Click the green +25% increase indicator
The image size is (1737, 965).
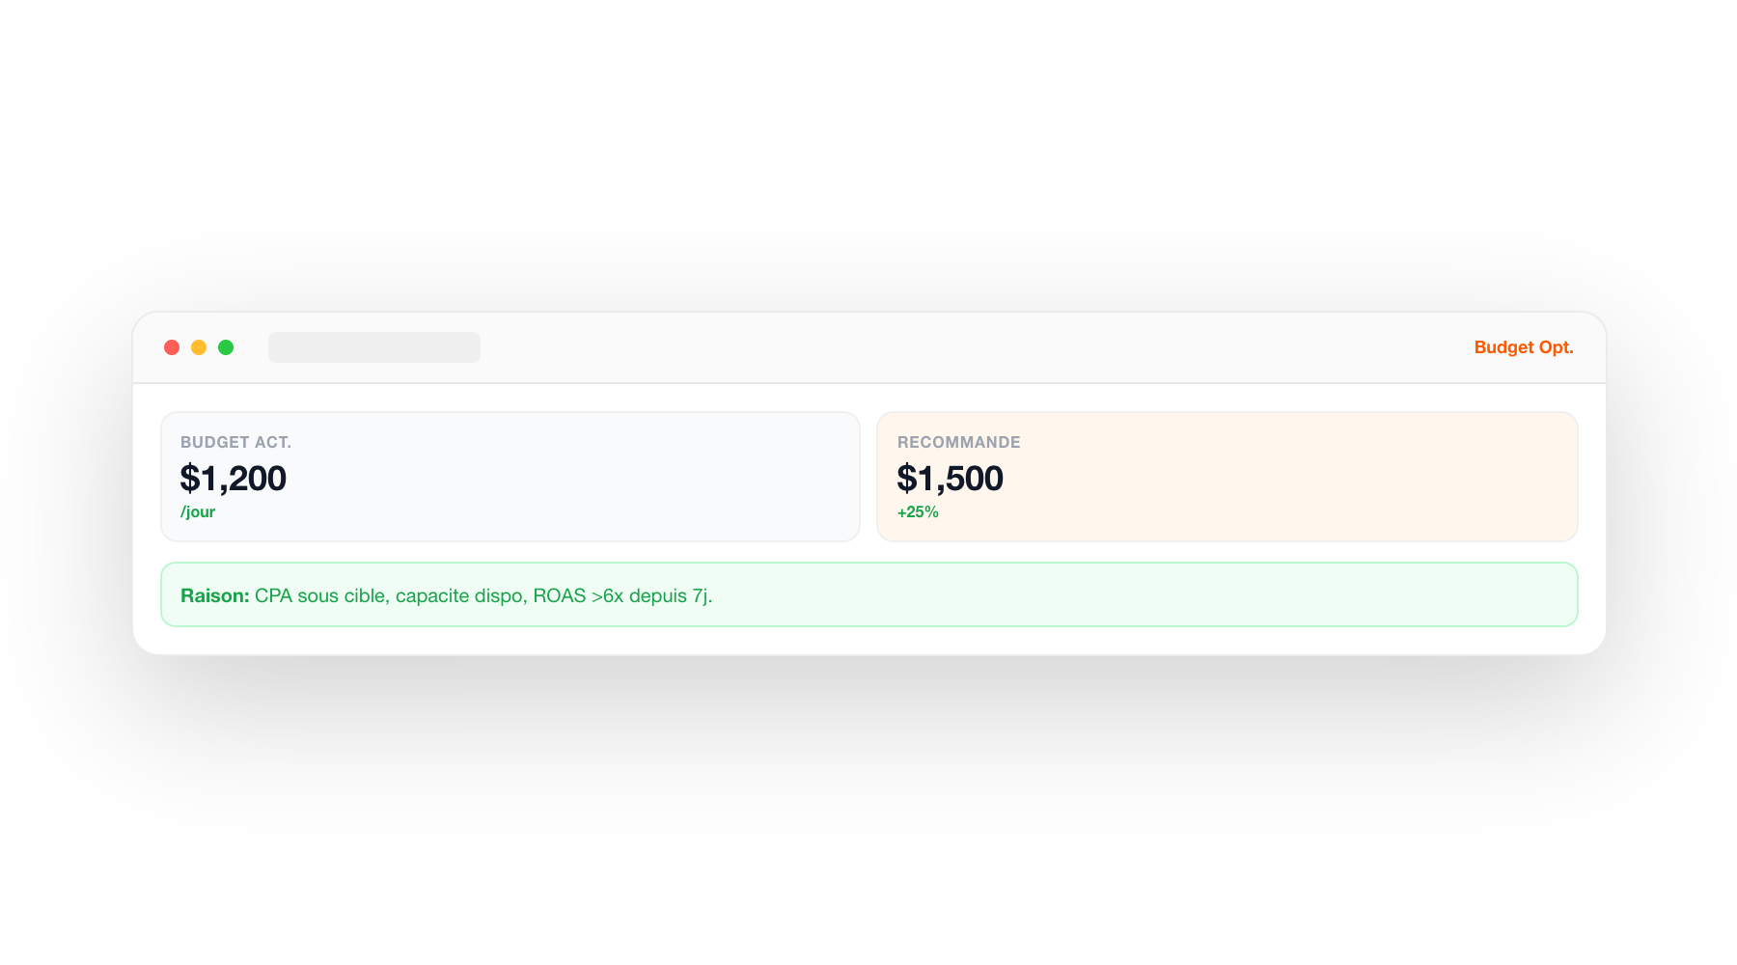click(918, 511)
